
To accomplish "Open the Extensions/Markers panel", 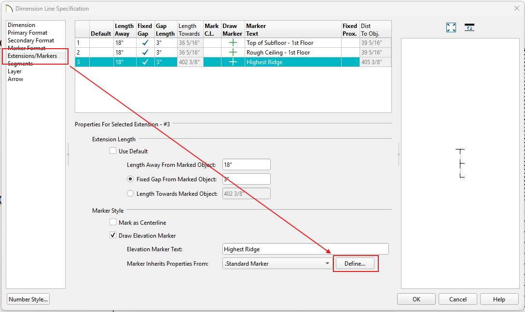I will (x=32, y=56).
